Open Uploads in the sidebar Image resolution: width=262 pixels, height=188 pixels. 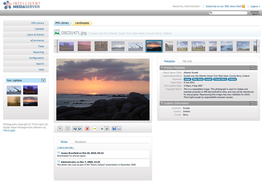(x=26, y=29)
